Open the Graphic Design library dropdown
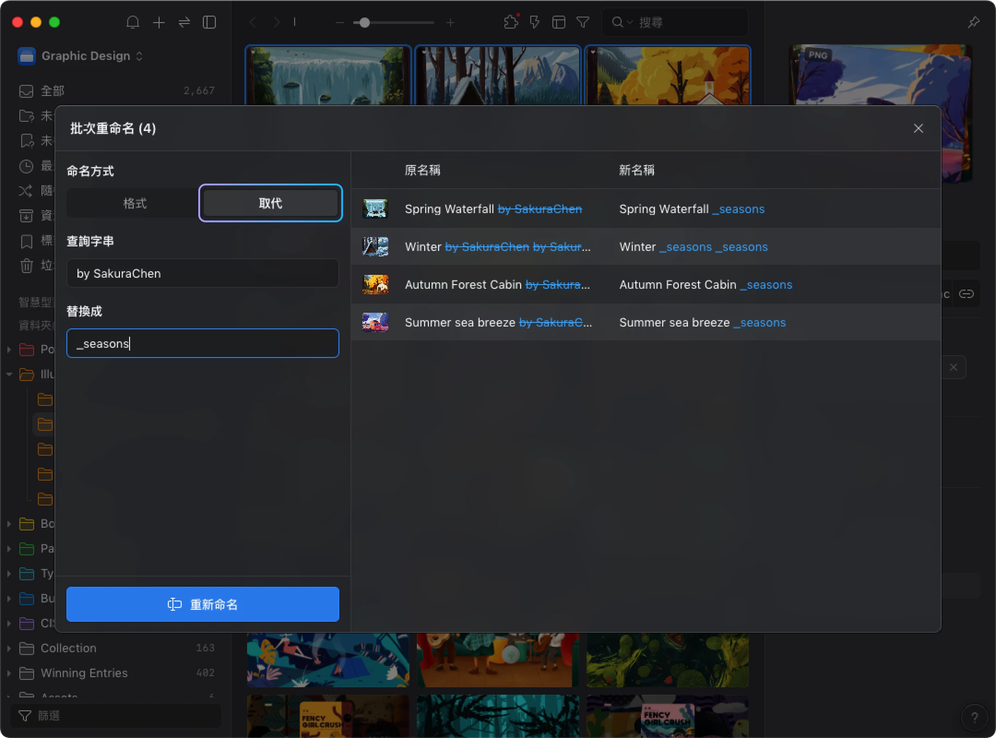 coord(139,56)
